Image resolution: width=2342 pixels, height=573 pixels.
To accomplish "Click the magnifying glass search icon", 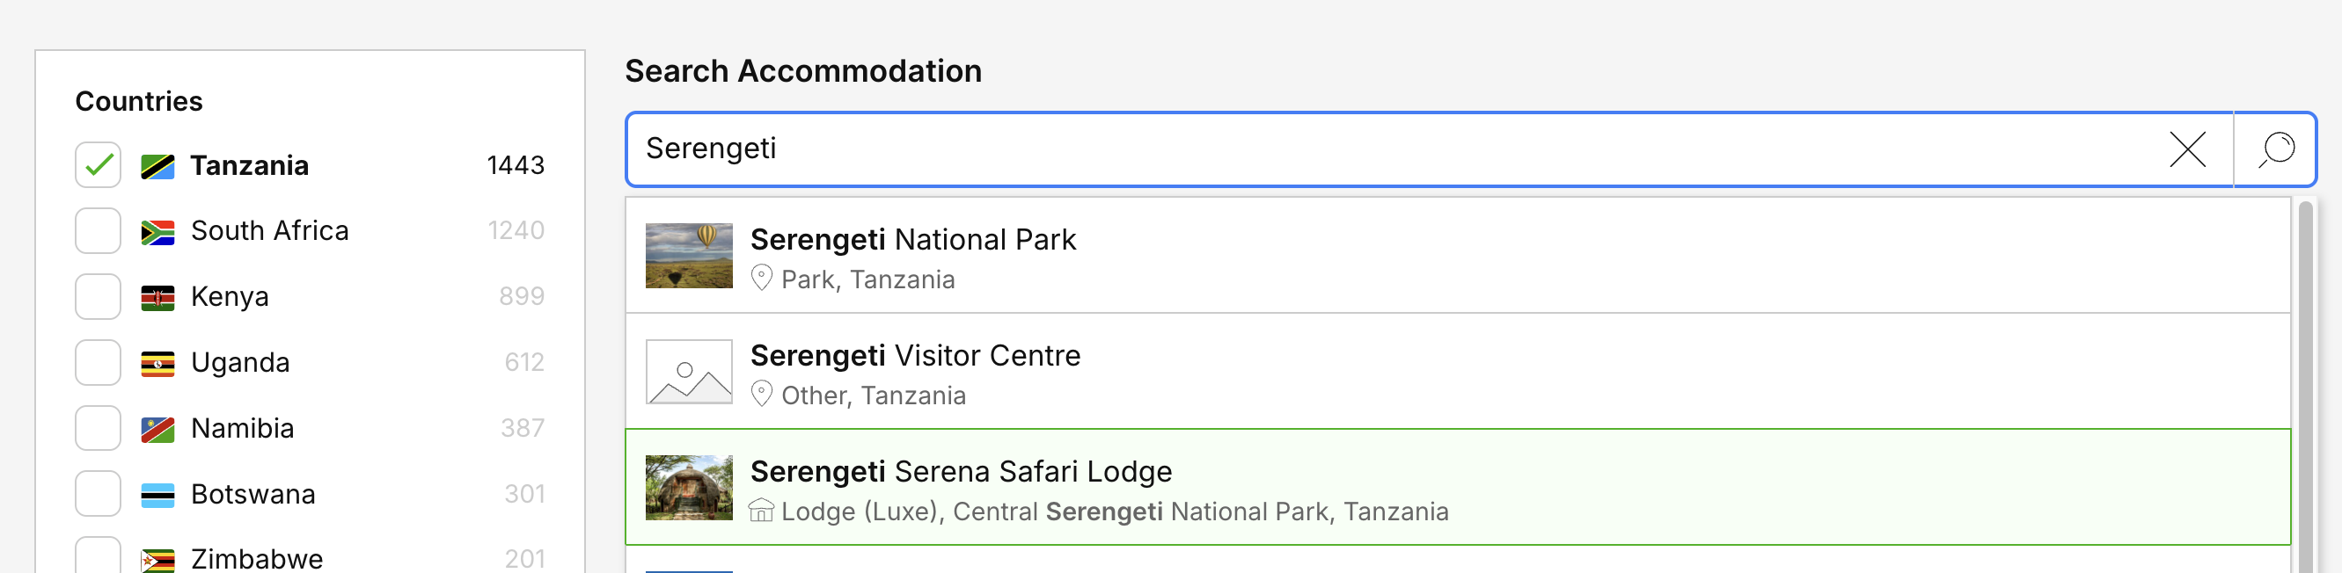I will (x=2276, y=149).
